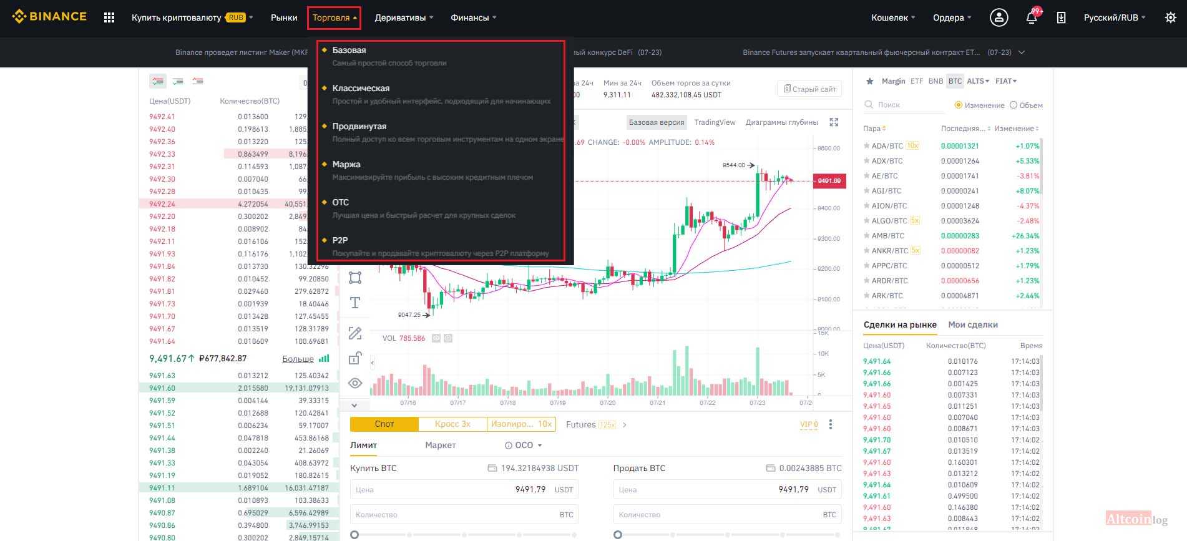Switch to Кросс 3x margin mode
Screen dimensions: 1187x541
[x=452, y=424]
